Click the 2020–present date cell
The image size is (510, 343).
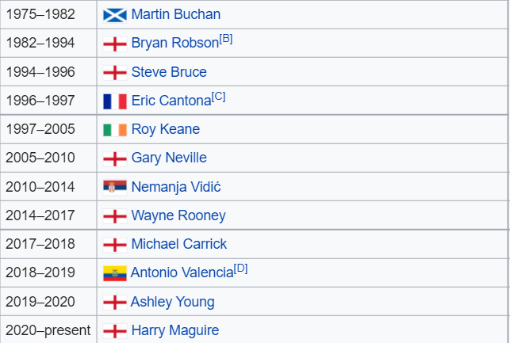(48, 330)
